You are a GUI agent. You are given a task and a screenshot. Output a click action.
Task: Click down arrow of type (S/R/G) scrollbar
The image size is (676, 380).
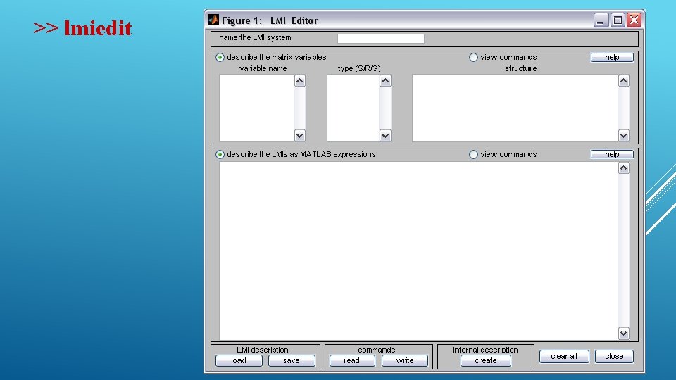tap(385, 135)
